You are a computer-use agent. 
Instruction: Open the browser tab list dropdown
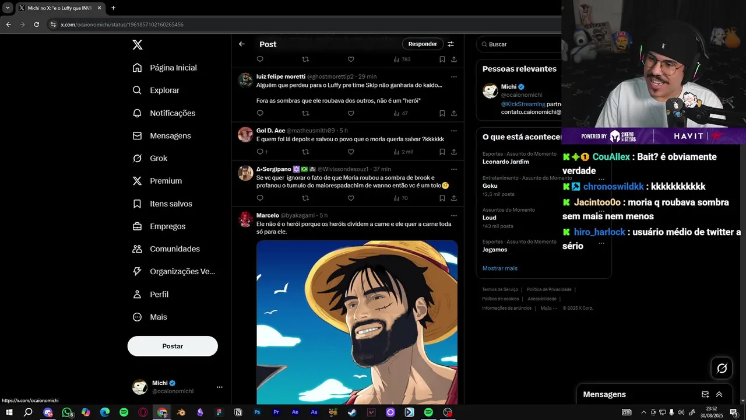click(8, 8)
